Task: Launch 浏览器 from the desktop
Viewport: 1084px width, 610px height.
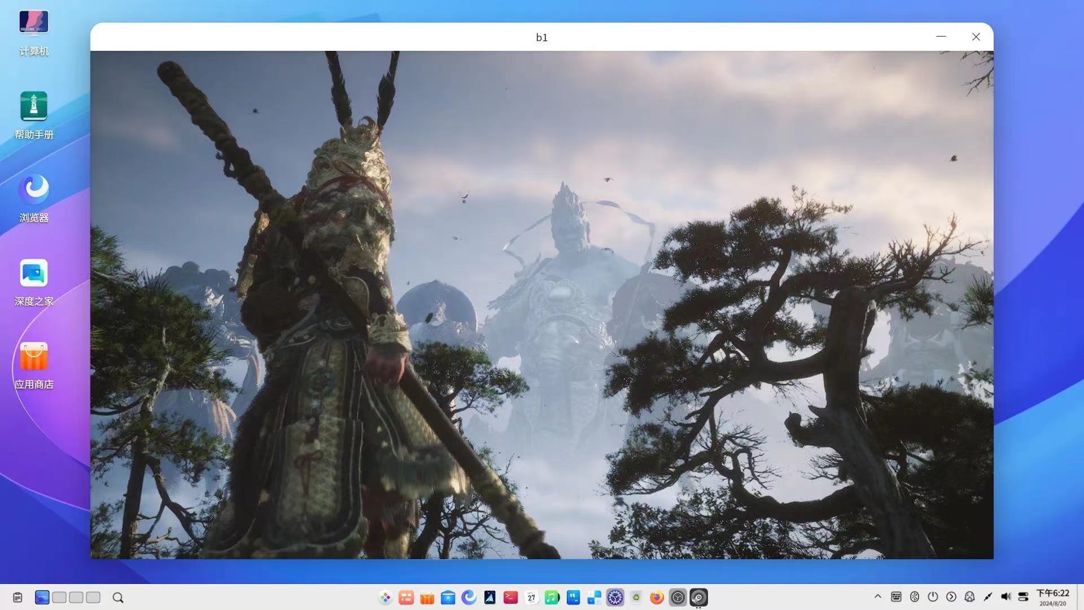Action: (34, 199)
